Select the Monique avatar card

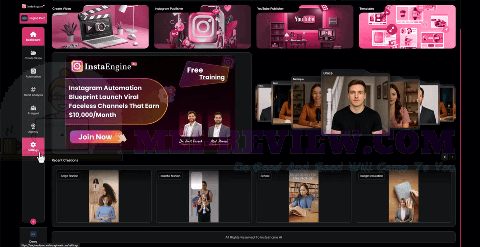coord(306,102)
